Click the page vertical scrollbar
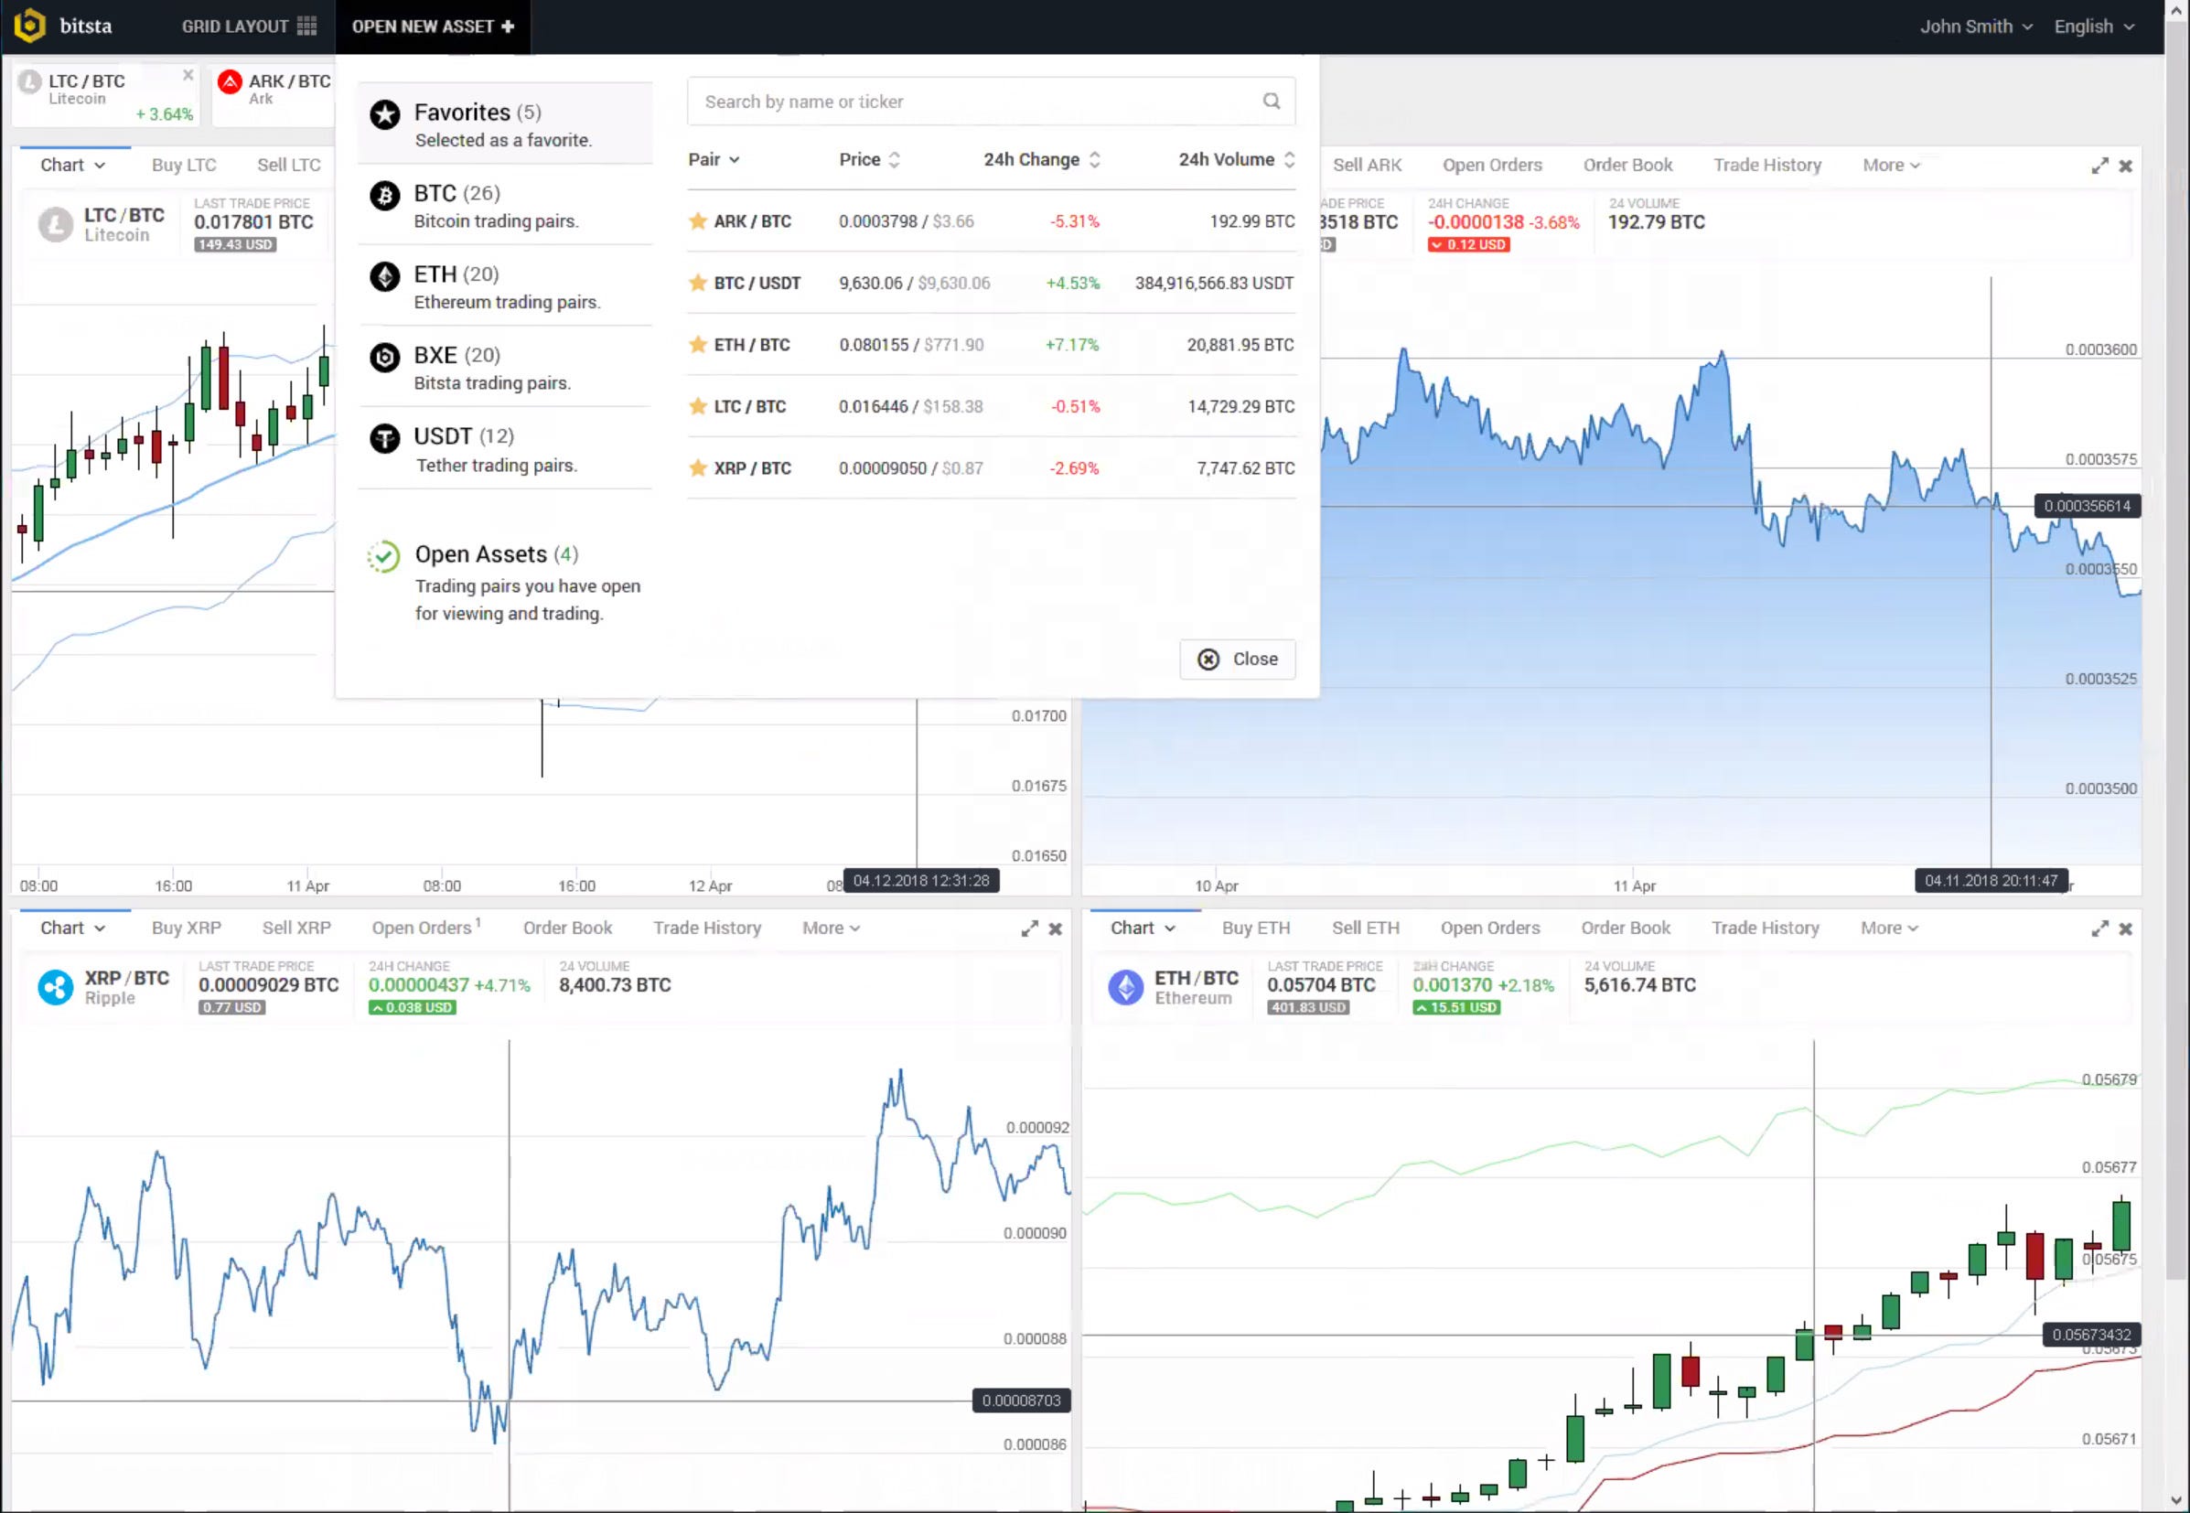The width and height of the screenshot is (2190, 1513). (x=2176, y=649)
